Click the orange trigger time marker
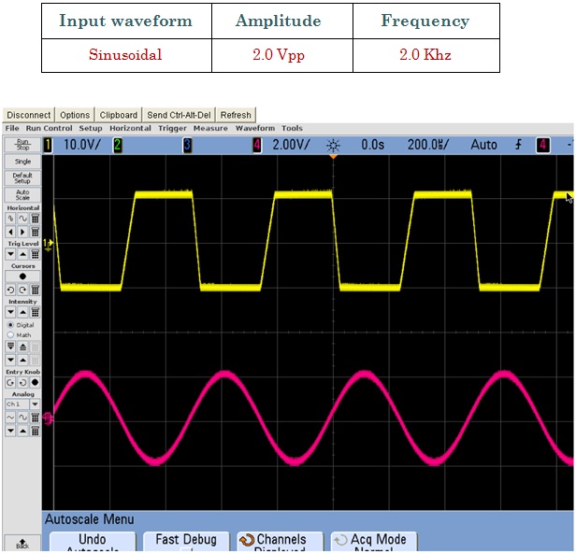Screen dimensions: 576x553 coord(333,157)
